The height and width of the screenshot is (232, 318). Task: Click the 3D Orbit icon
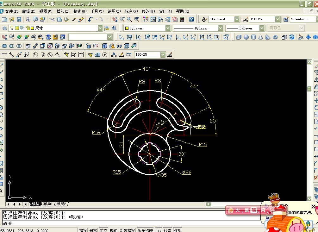(19, 37)
